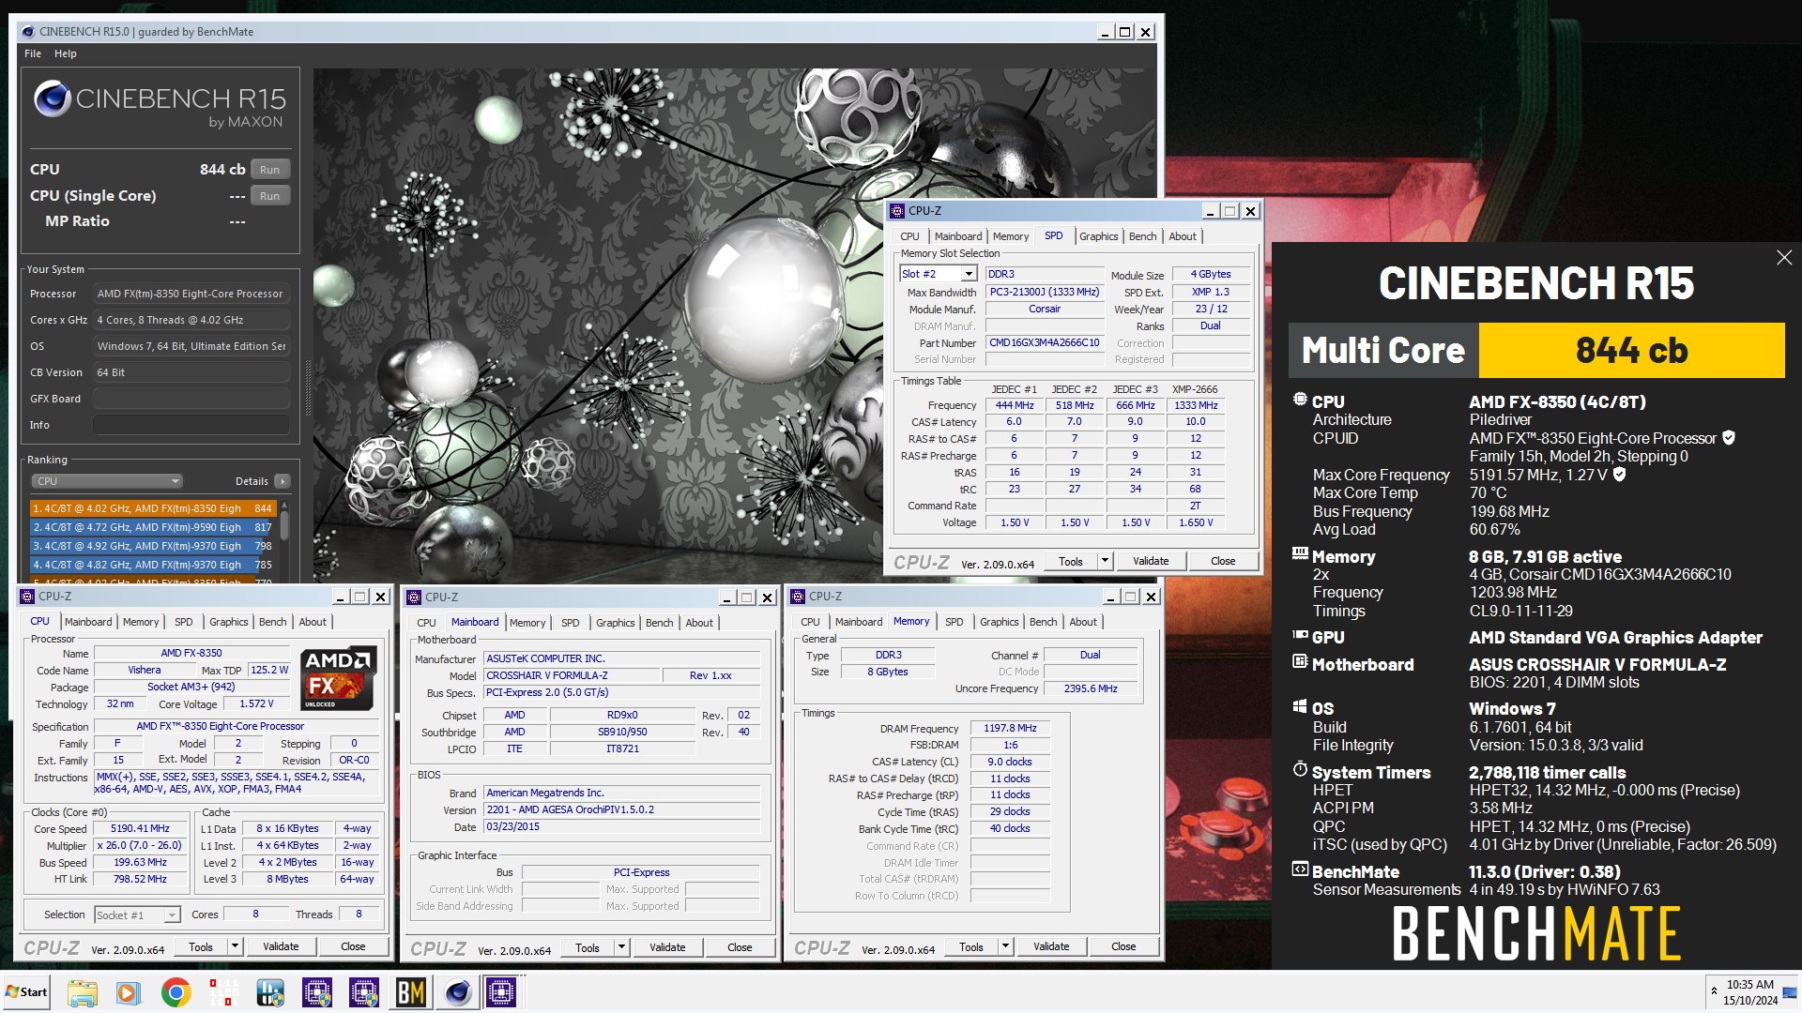Click the Memory icon in BenchMate panel
Image resolution: width=1802 pixels, height=1013 pixels.
(1300, 554)
